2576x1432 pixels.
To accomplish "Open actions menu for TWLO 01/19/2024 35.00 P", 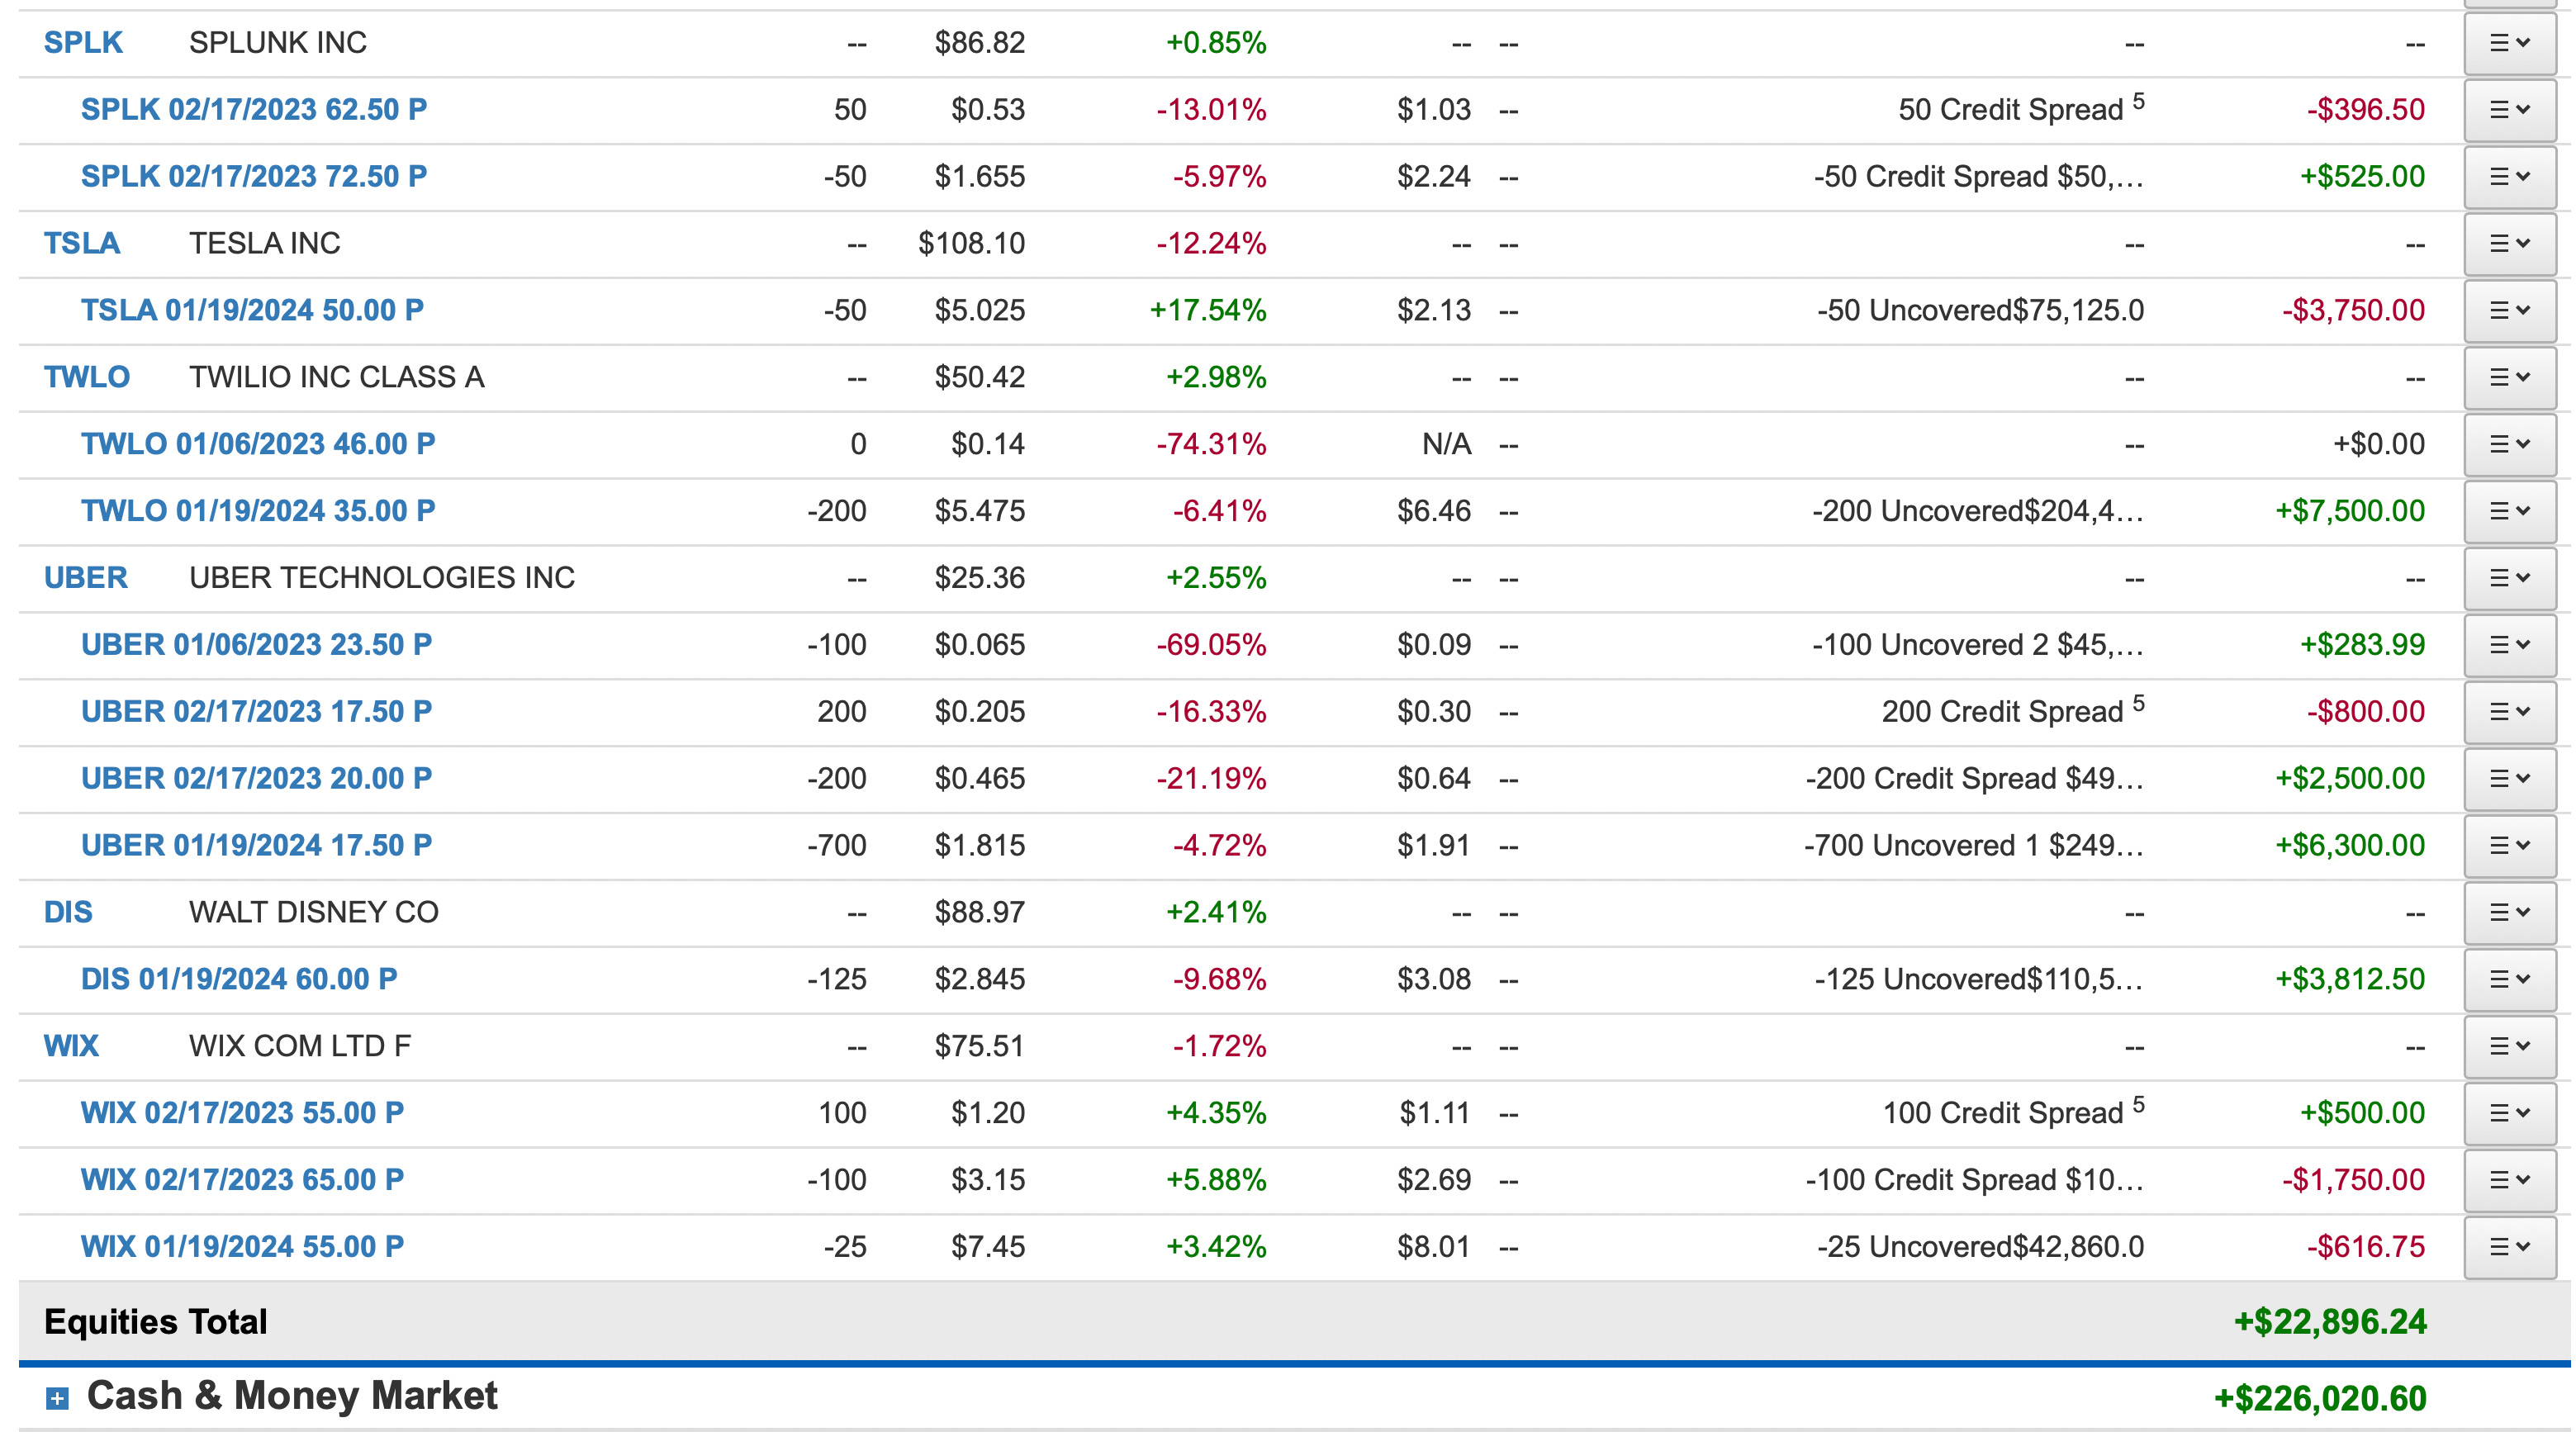I will coord(2509,511).
